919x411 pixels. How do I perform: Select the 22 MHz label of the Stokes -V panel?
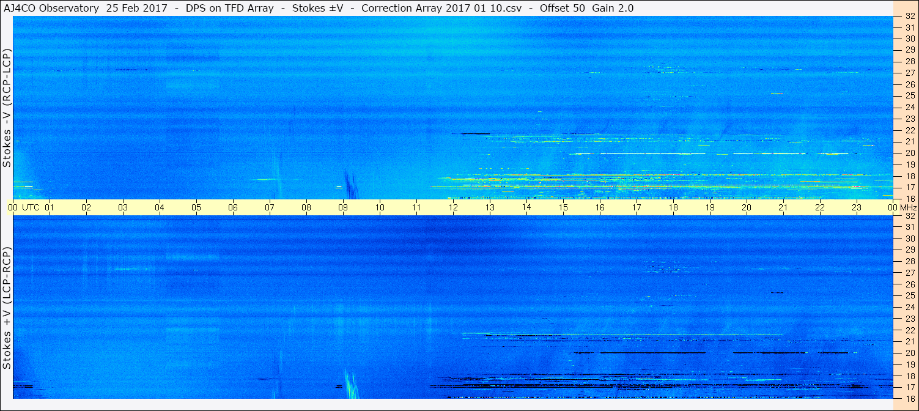pos(909,130)
